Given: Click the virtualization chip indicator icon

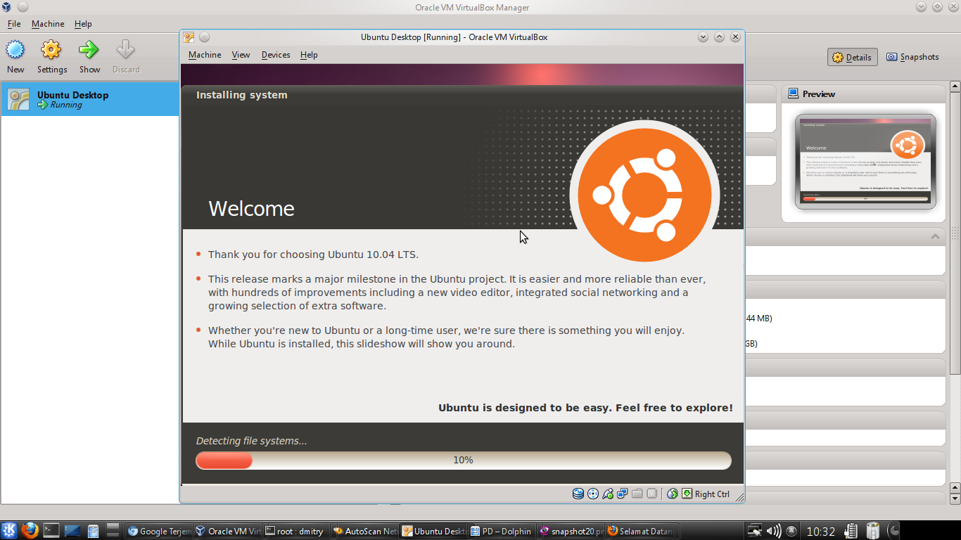Looking at the screenshot, I should point(652,494).
